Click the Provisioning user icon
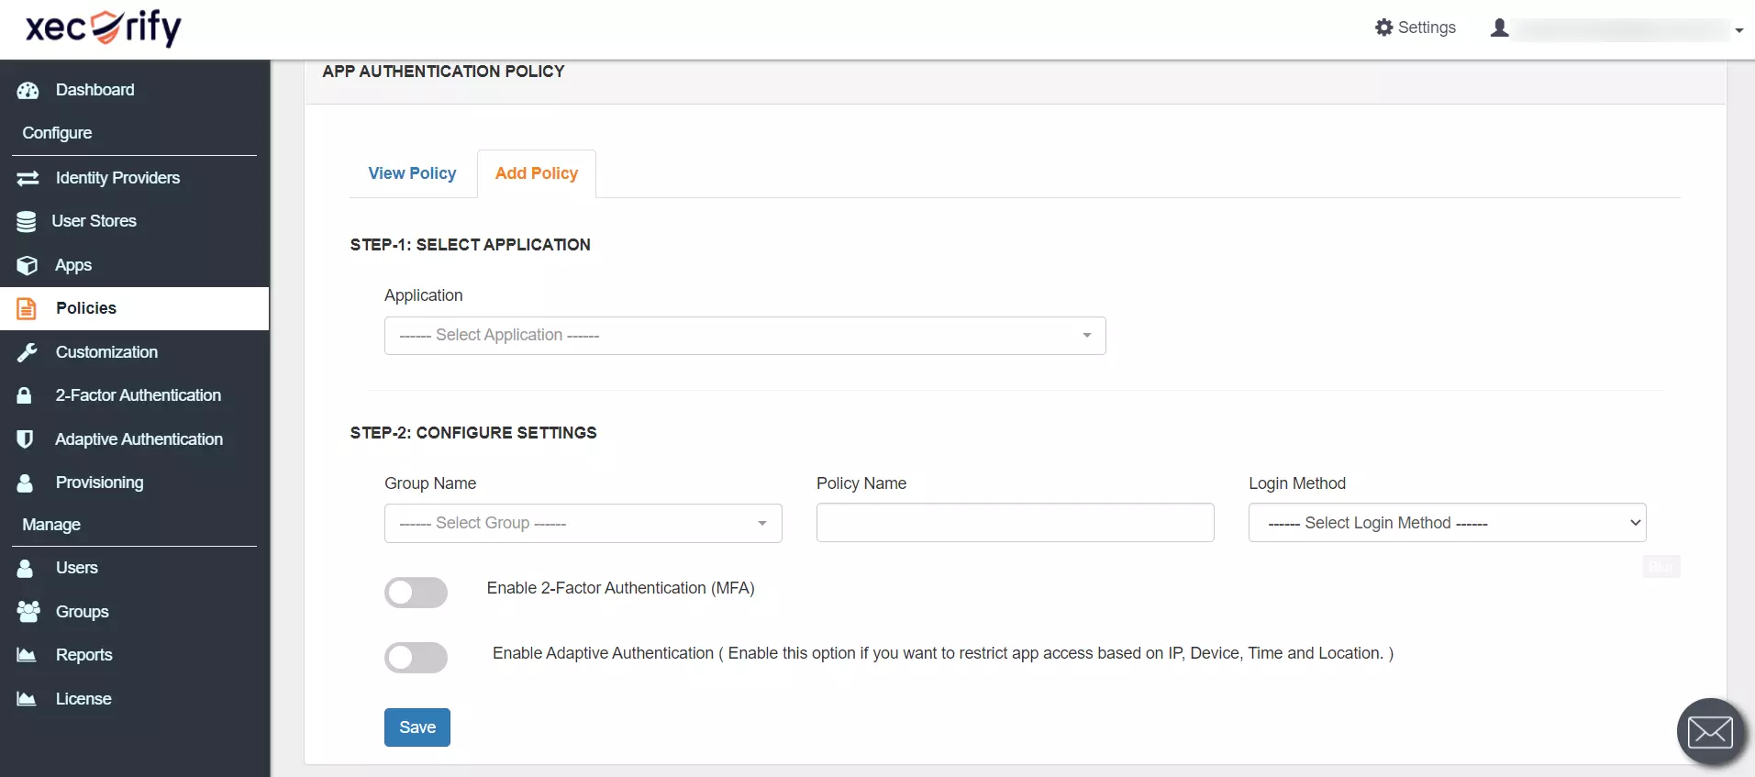Viewport: 1755px width, 777px height. coord(25,483)
